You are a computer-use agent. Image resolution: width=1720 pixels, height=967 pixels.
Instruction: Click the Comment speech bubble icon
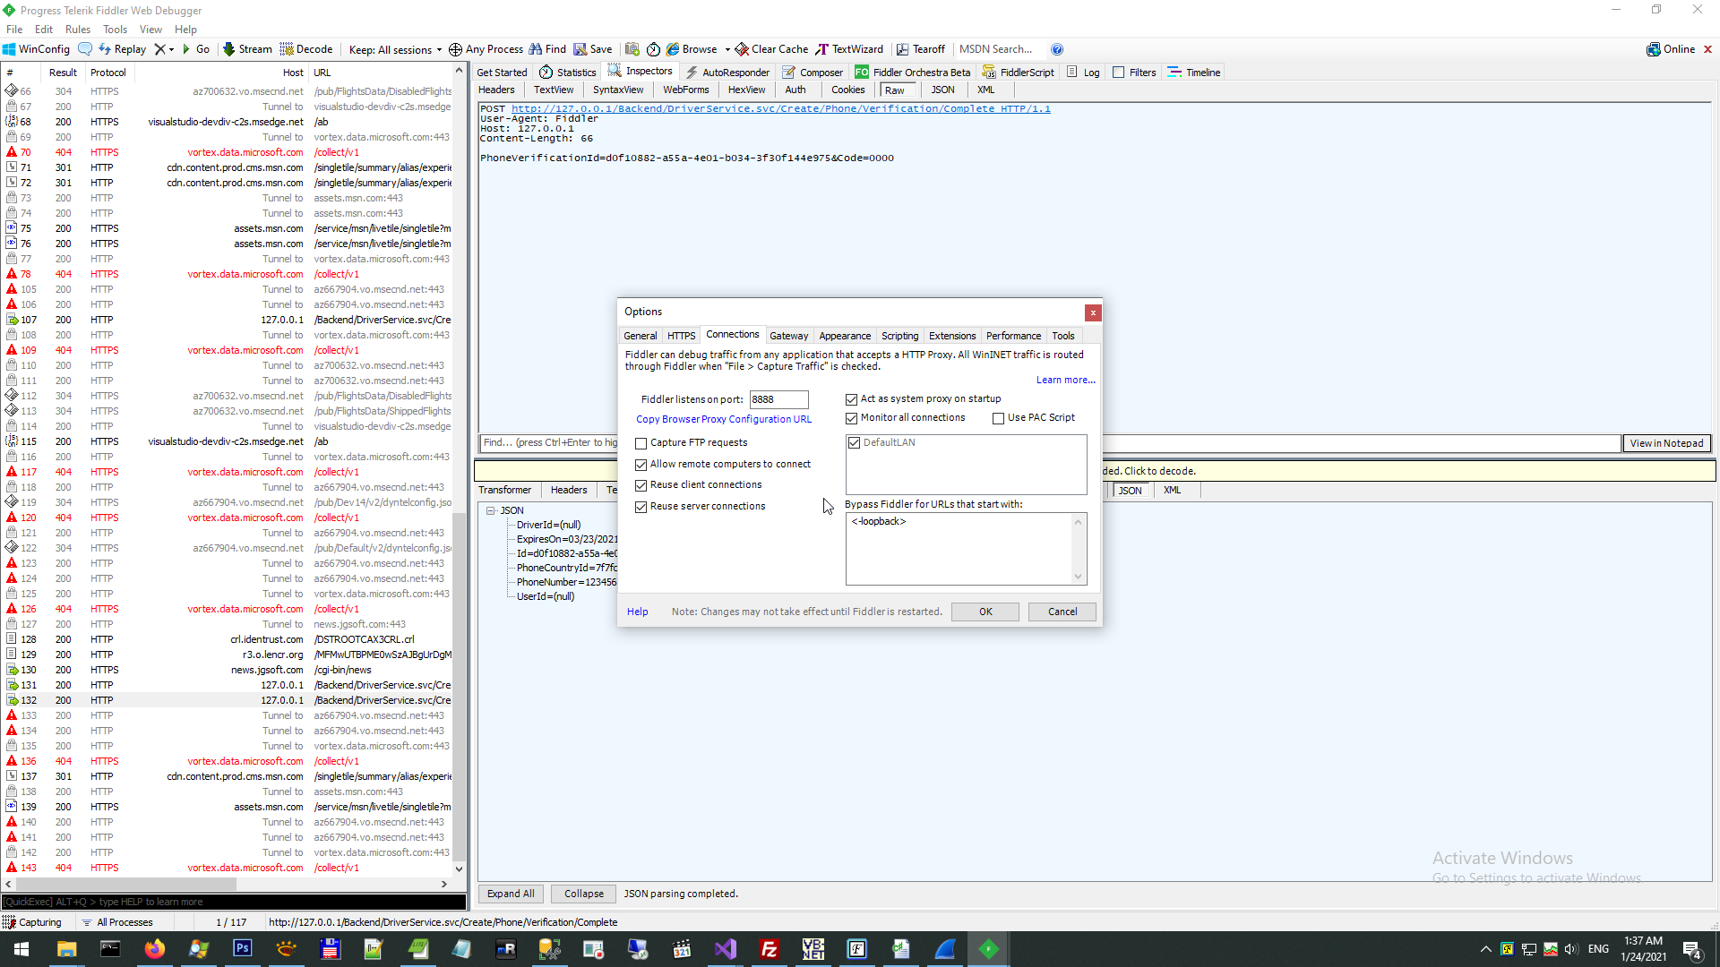tap(85, 49)
